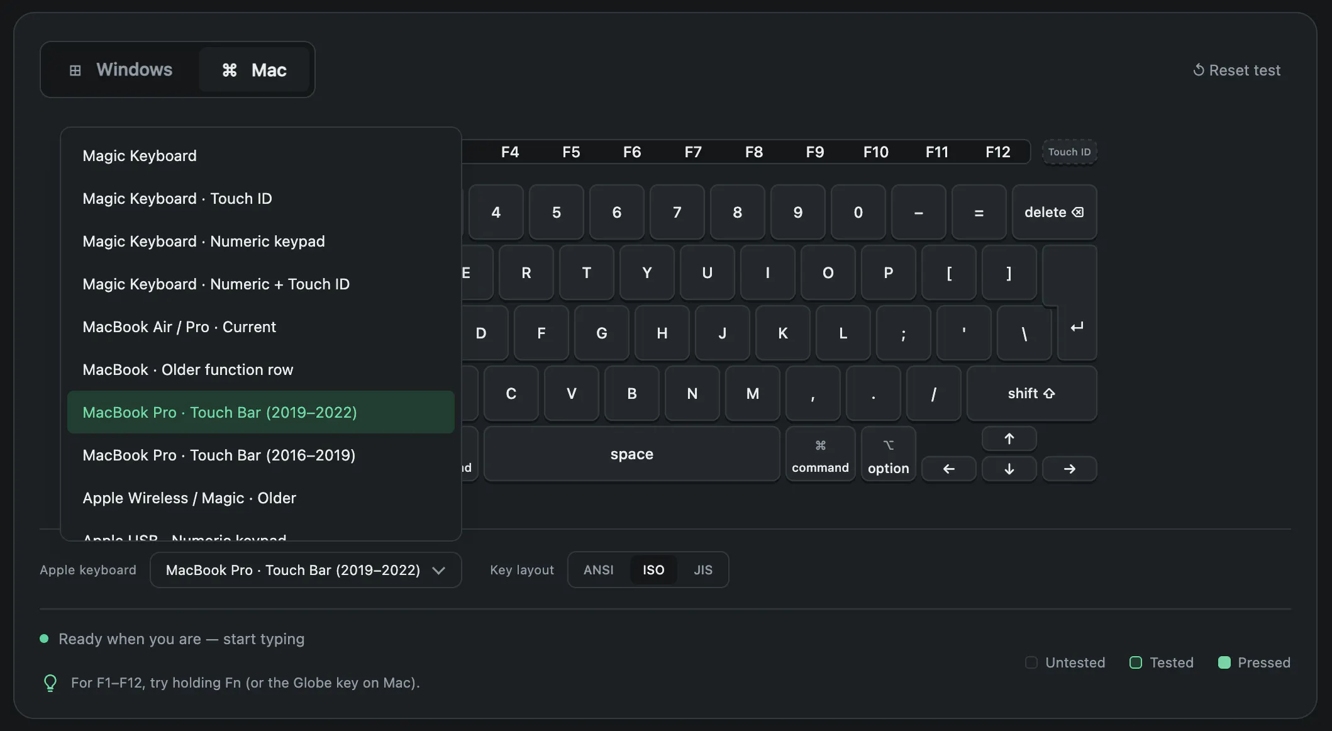Click the lightbulb tip icon

pyautogui.click(x=50, y=683)
